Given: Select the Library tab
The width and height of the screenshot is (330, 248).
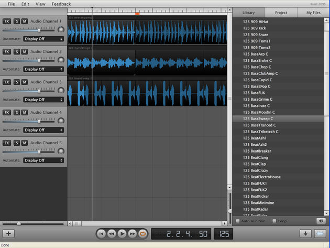Looking at the screenshot, I should coord(249,13).
